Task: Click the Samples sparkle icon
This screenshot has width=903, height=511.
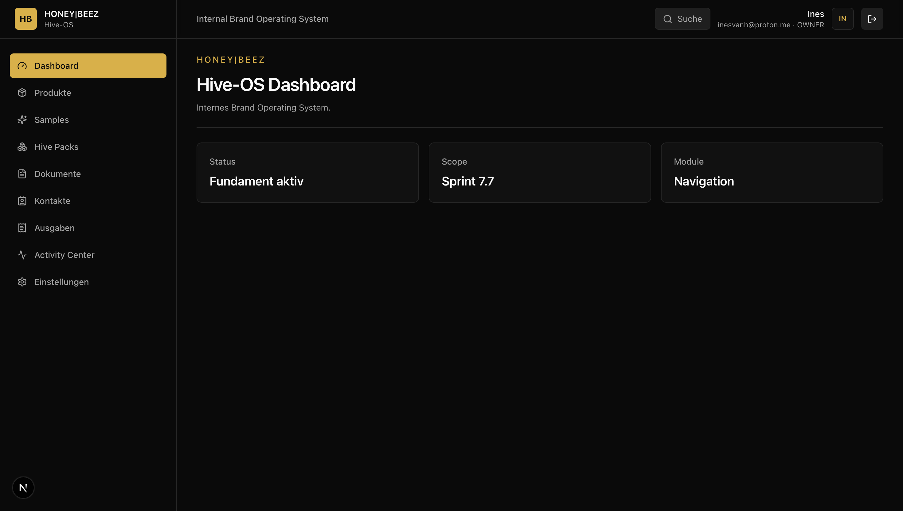Action: click(x=22, y=120)
